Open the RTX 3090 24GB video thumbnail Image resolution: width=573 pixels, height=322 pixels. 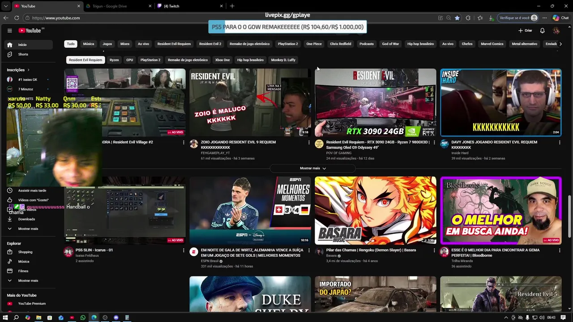tap(375, 102)
